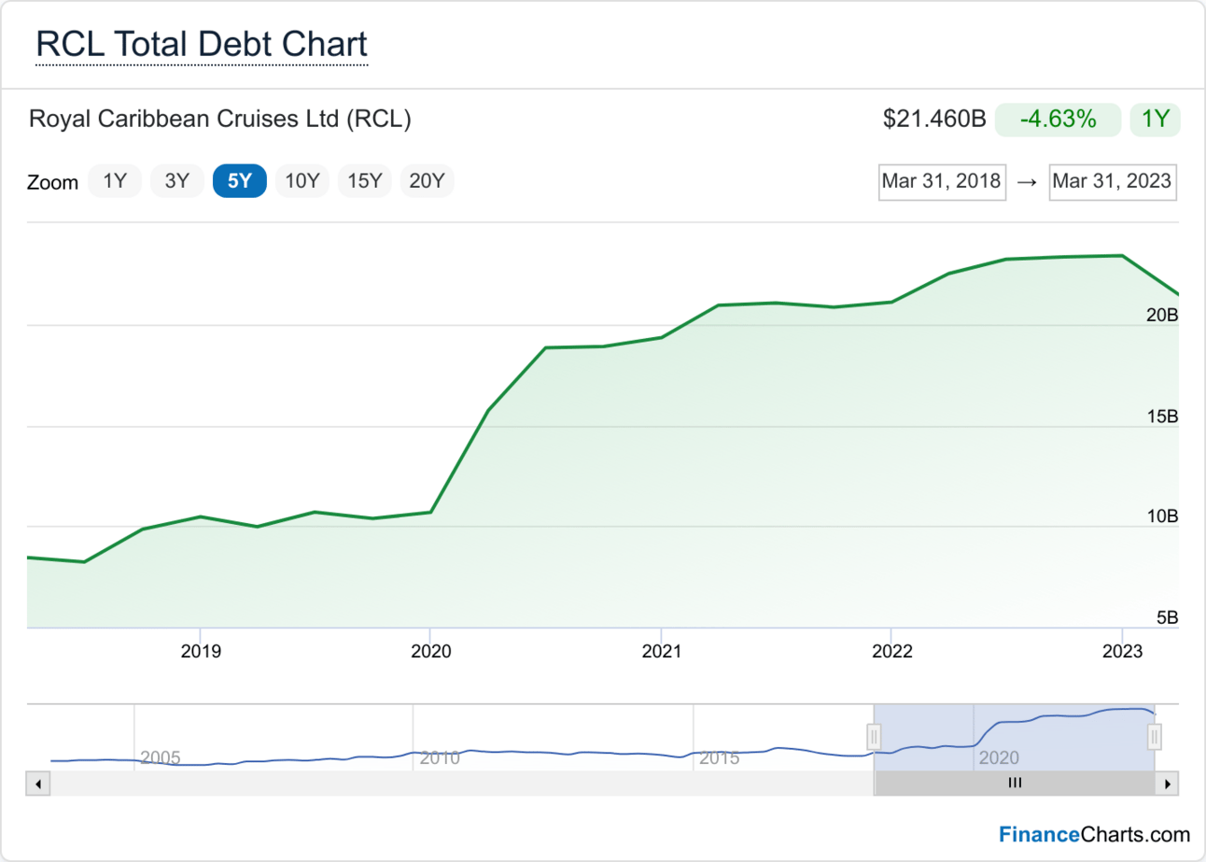Viewport: 1206px width, 862px height.
Task: Grab the navigator's left range handle
Action: click(874, 737)
